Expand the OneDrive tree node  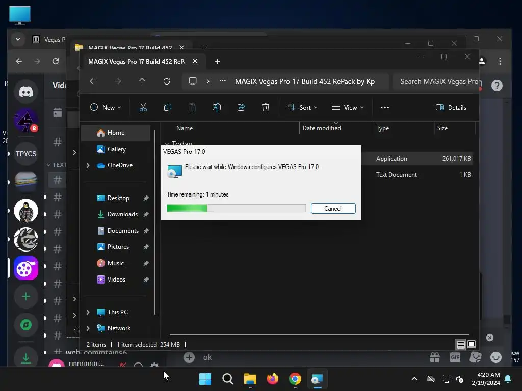(x=88, y=165)
